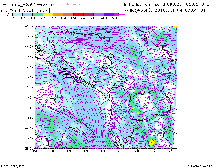Click the '42.5N' latitude label
The image size is (218, 168).
click(x=29, y=87)
